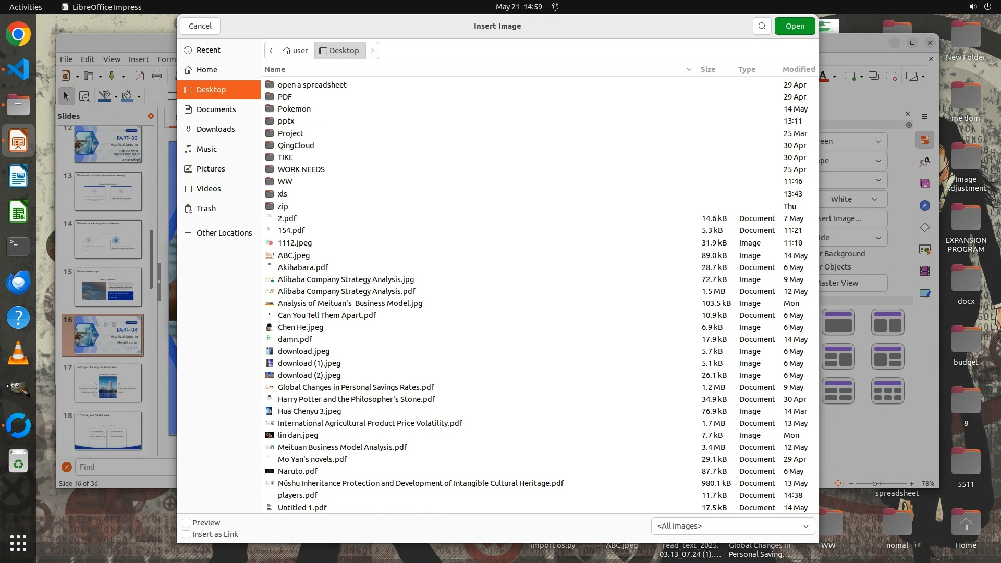Image resolution: width=1001 pixels, height=563 pixels.
Task: Open the Trash location in the sidebar
Action: click(206, 209)
